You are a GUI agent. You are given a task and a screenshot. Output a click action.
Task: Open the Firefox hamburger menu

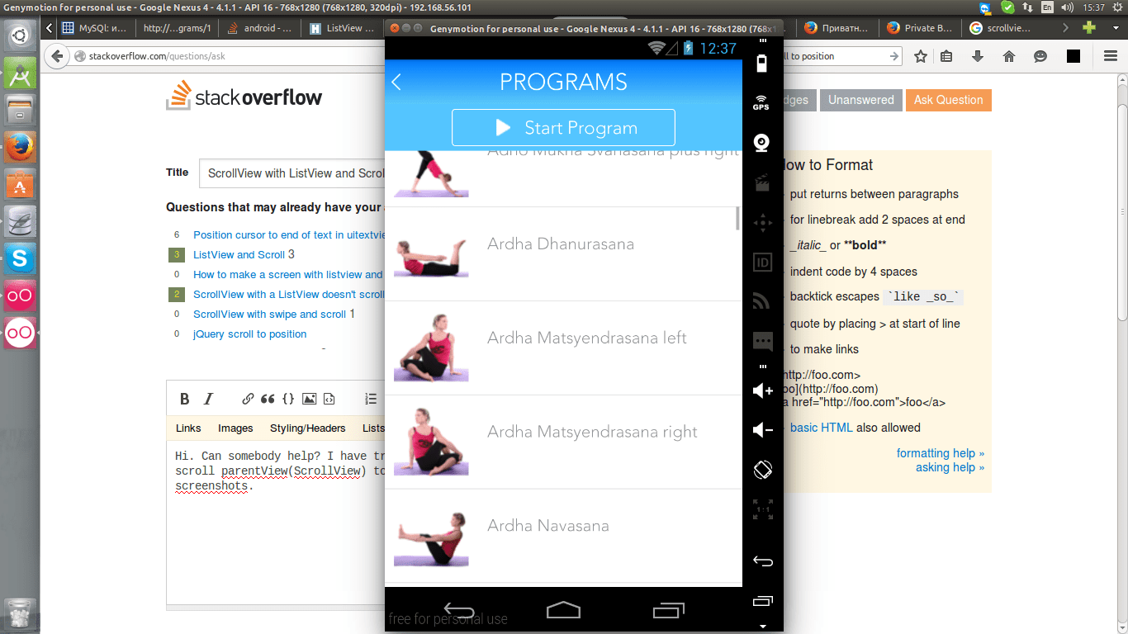point(1111,56)
